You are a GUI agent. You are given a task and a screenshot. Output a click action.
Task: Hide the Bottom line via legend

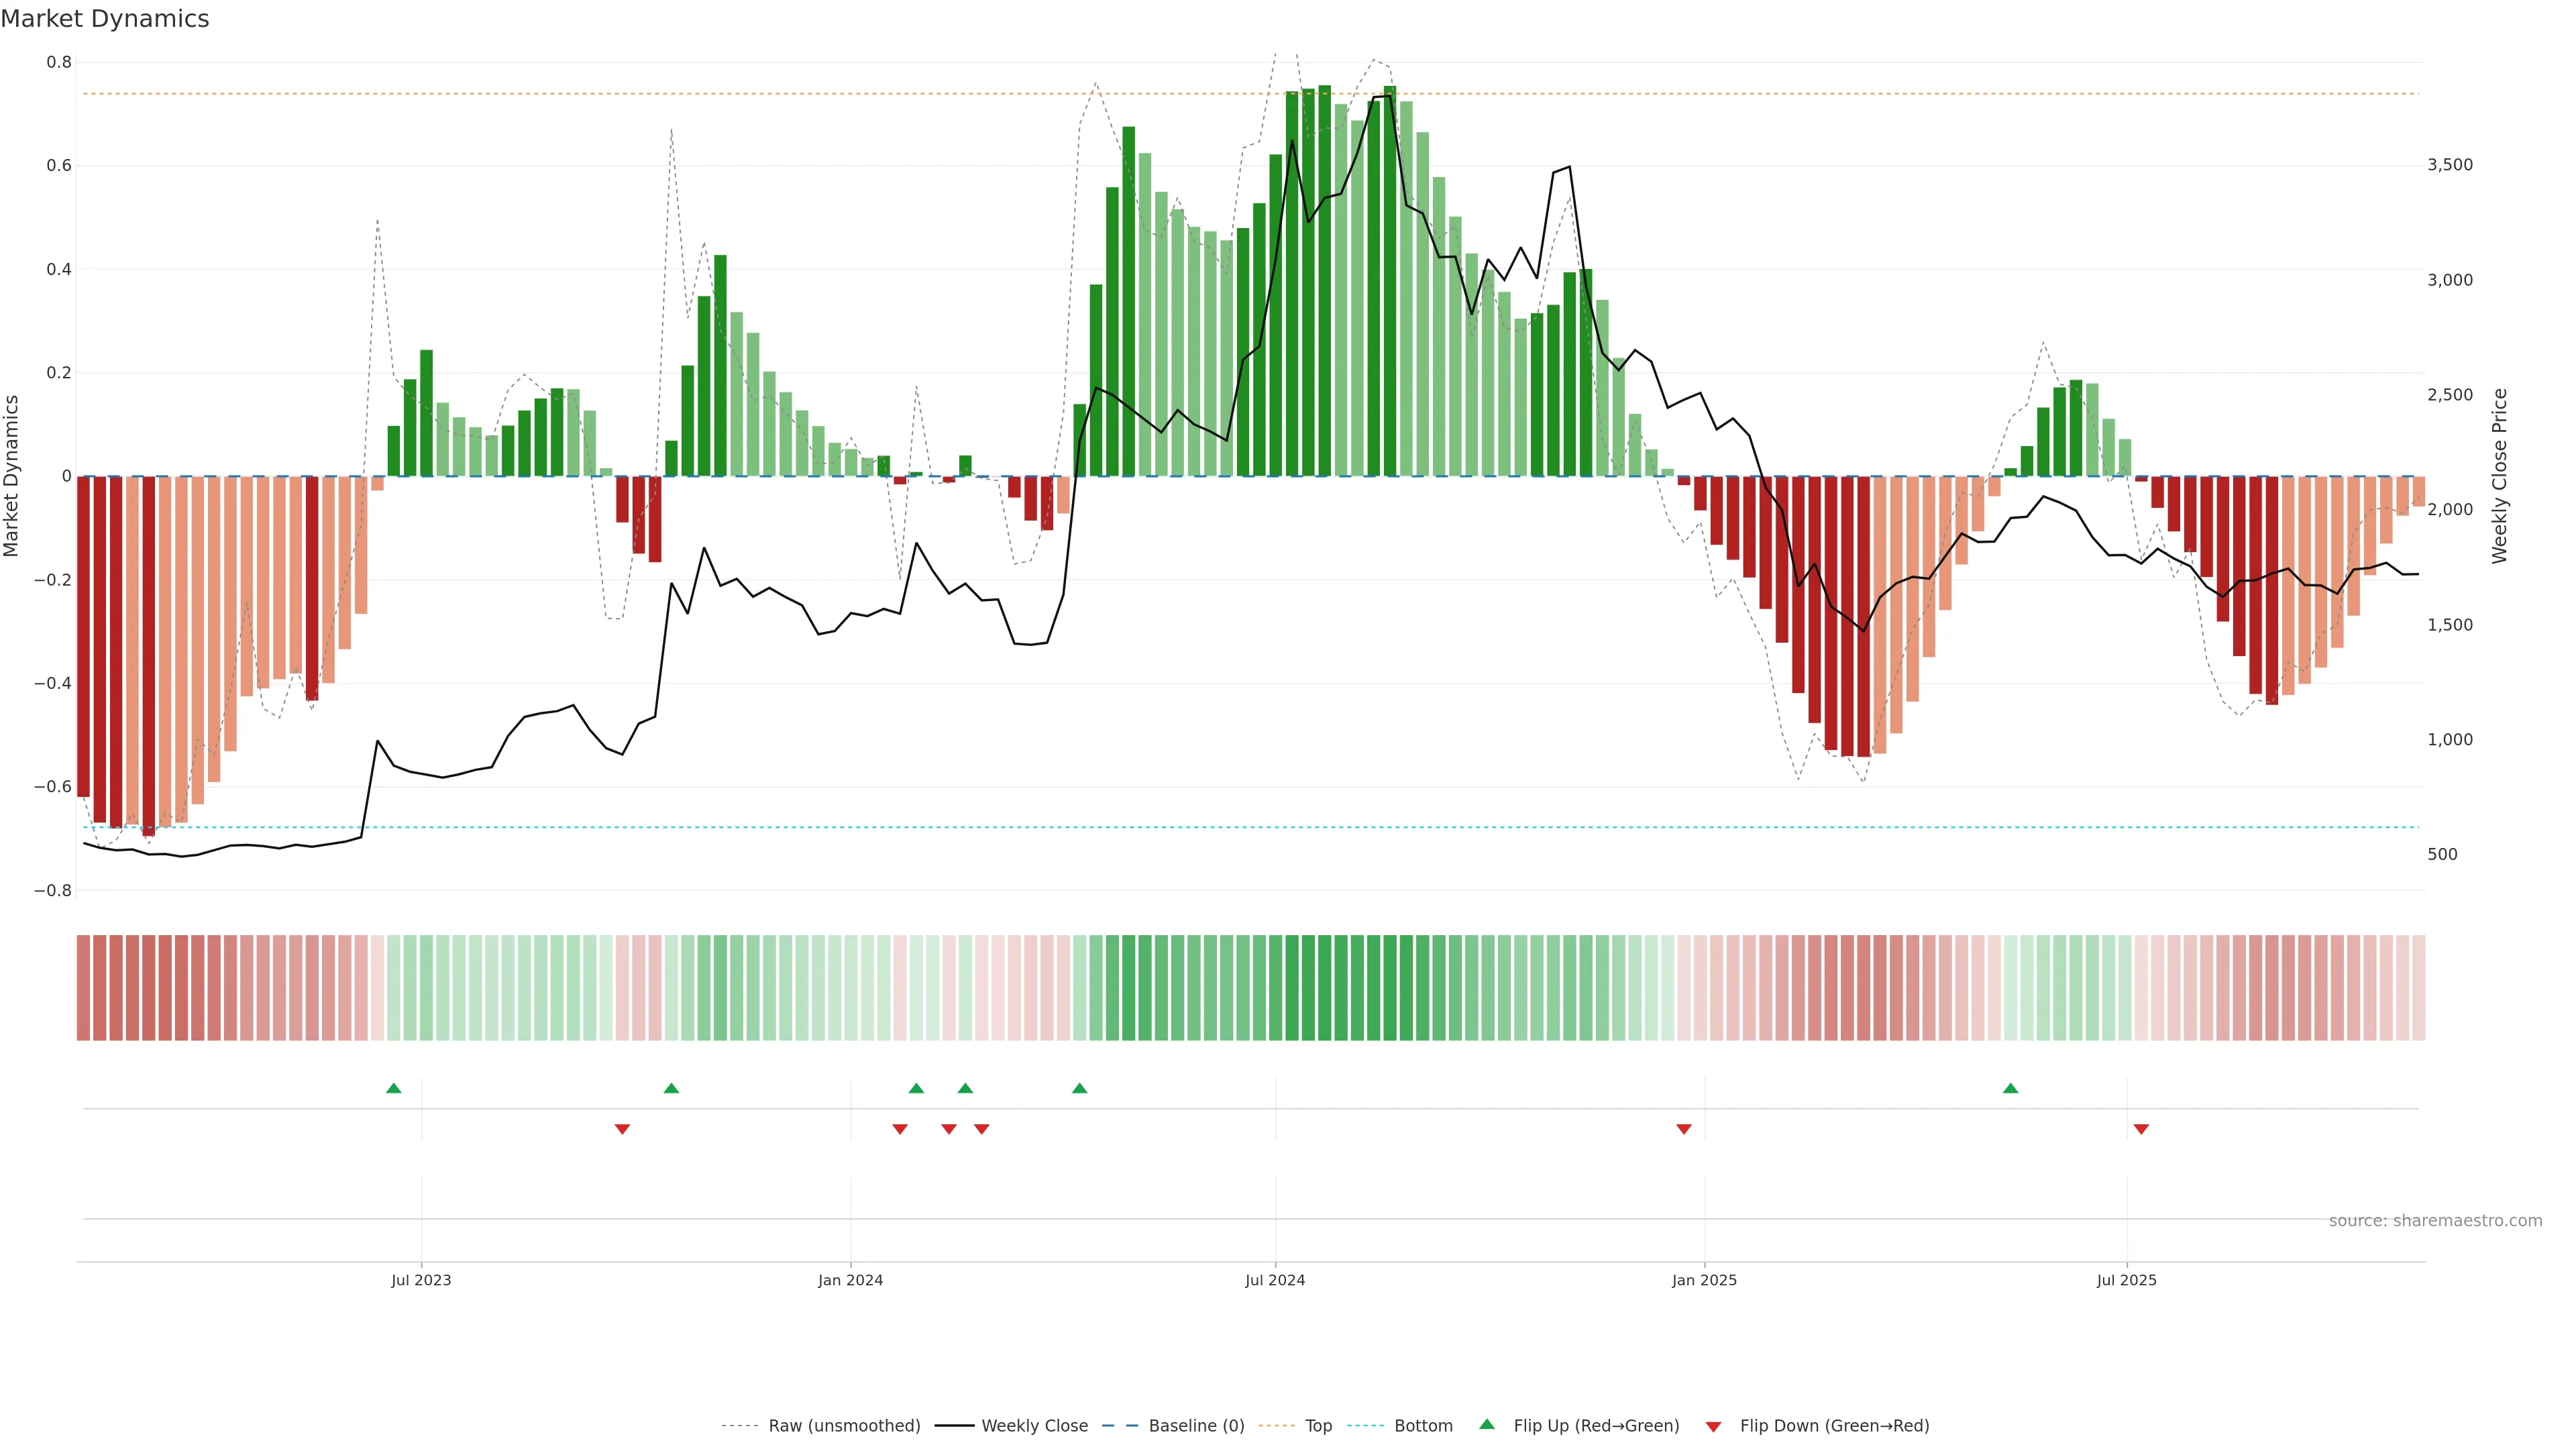pos(1423,1426)
